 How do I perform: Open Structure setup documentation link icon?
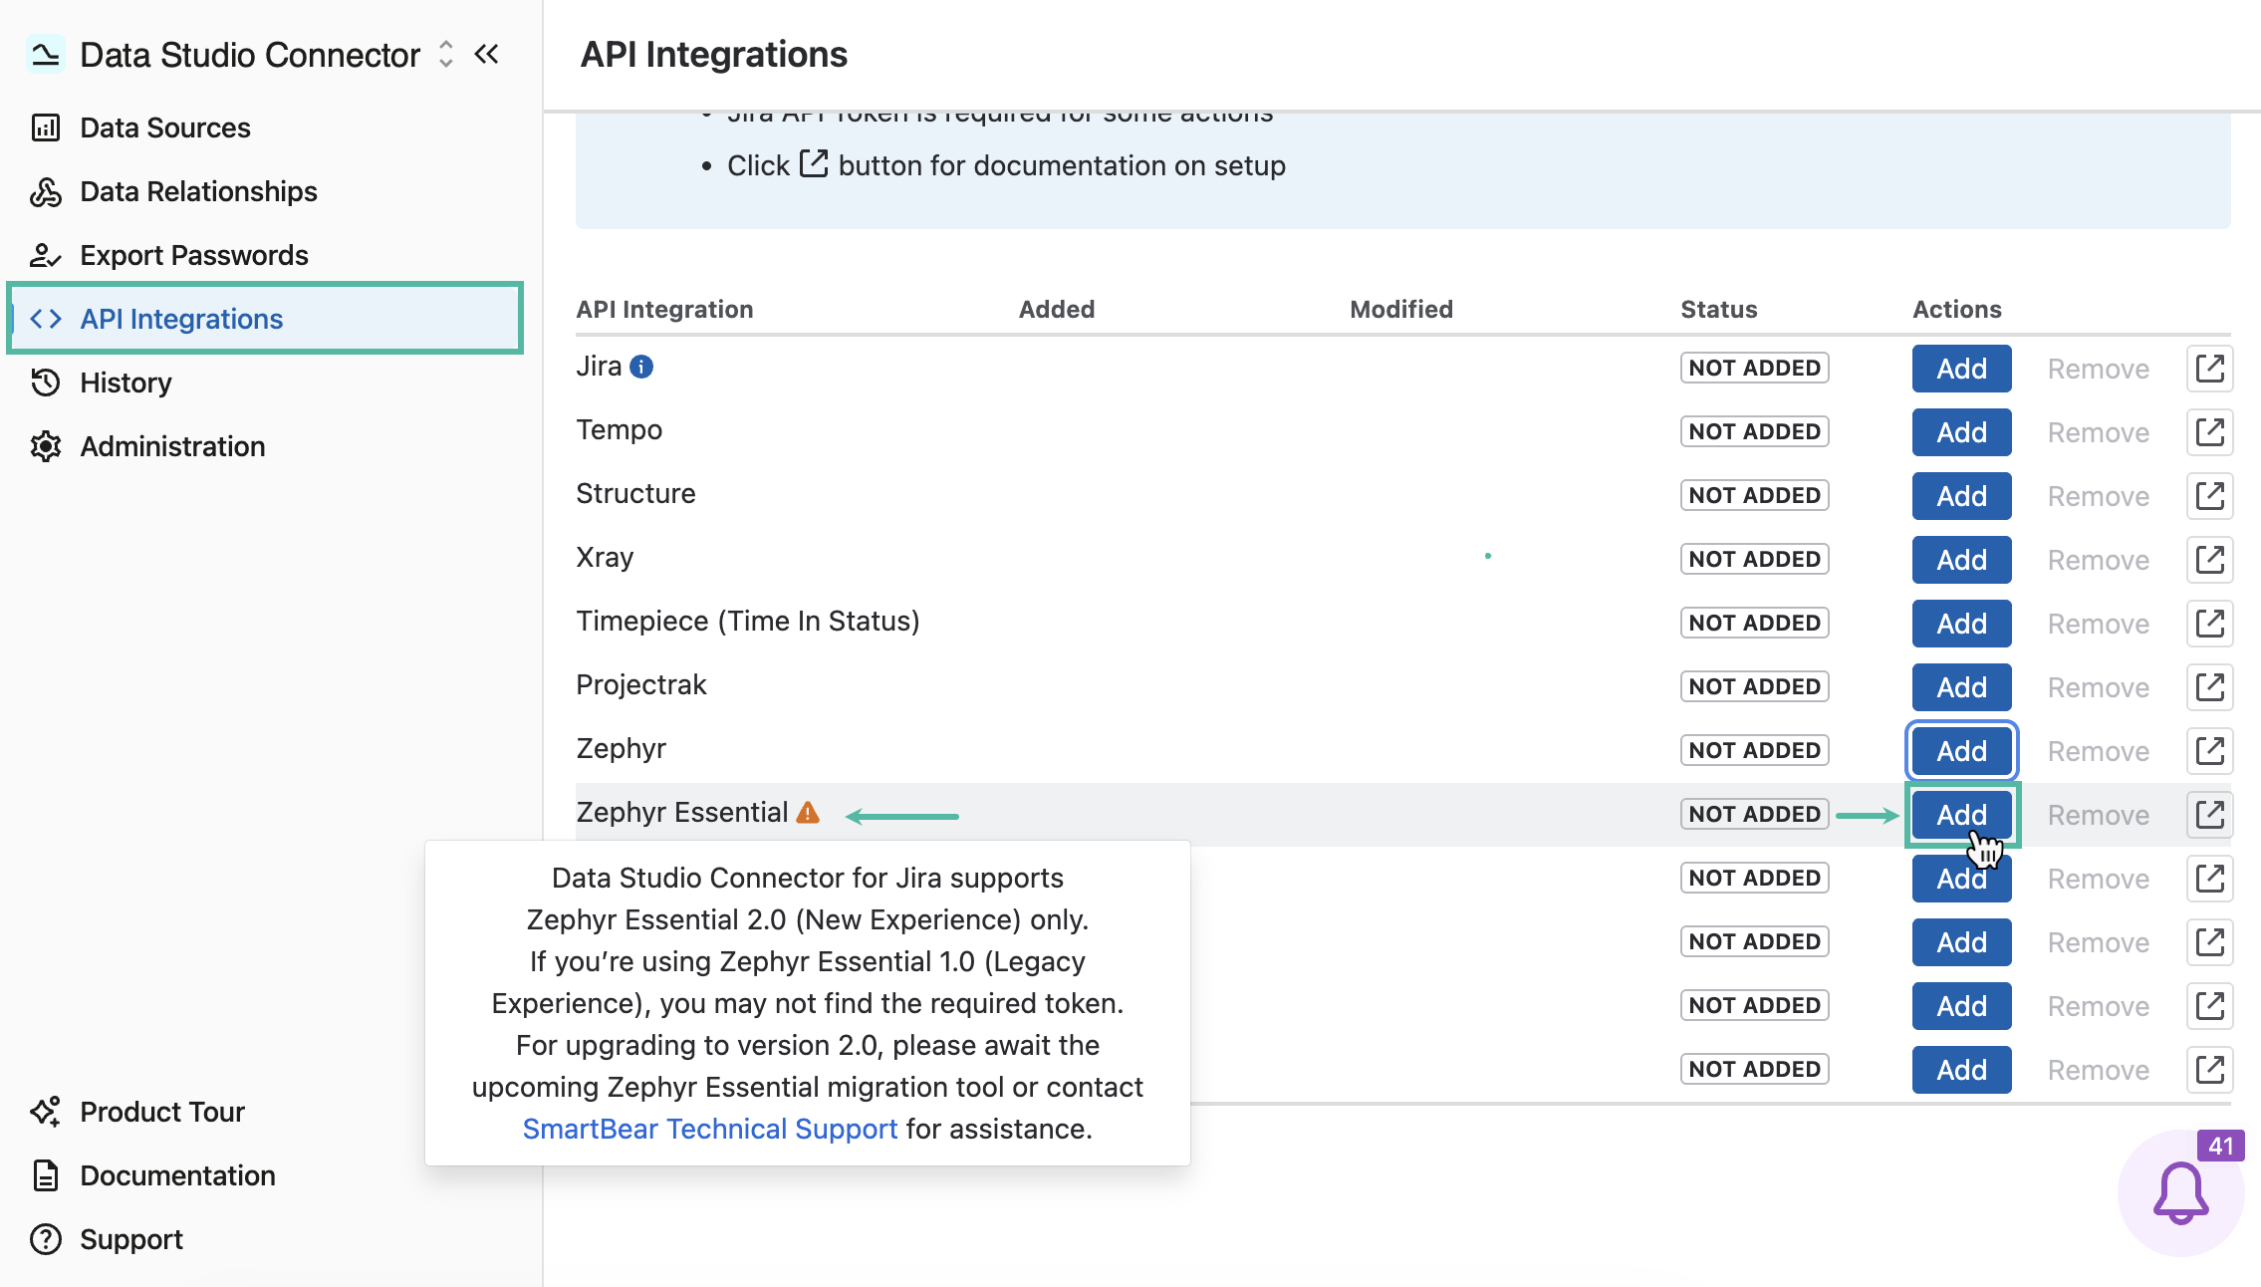[x=2209, y=496]
